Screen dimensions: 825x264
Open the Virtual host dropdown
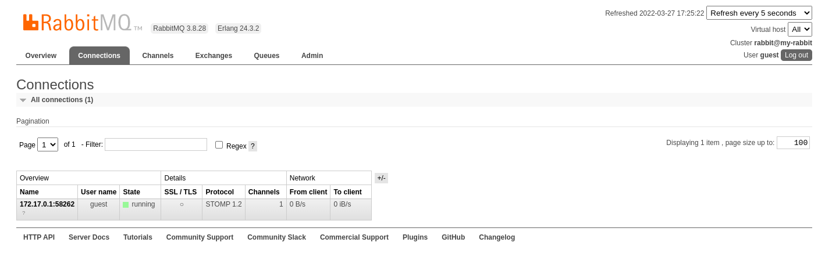pyautogui.click(x=800, y=29)
